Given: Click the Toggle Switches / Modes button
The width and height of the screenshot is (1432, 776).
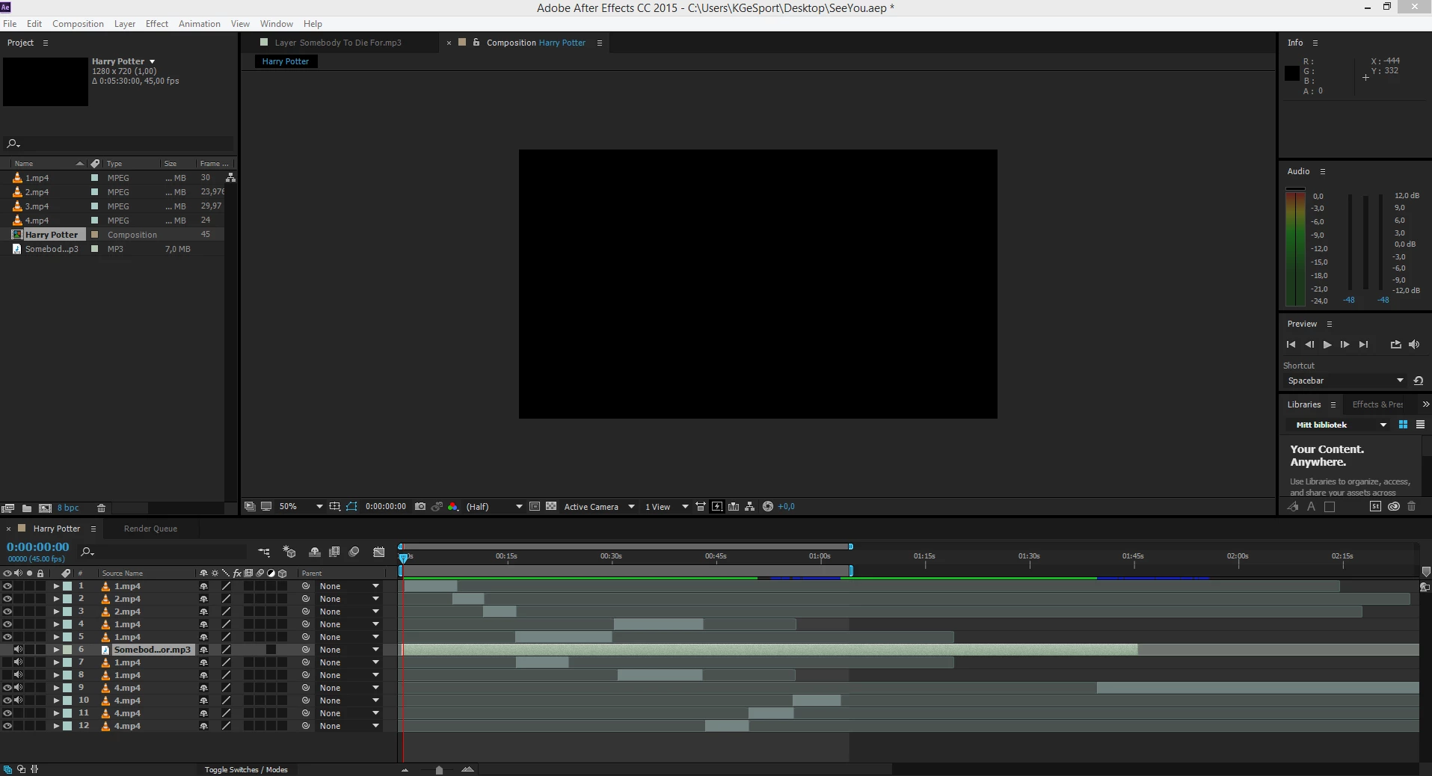Looking at the screenshot, I should pyautogui.click(x=246, y=769).
